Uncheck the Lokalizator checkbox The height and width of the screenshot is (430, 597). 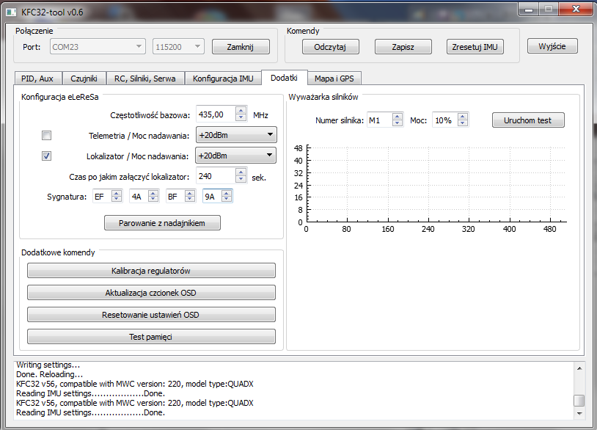(x=46, y=156)
